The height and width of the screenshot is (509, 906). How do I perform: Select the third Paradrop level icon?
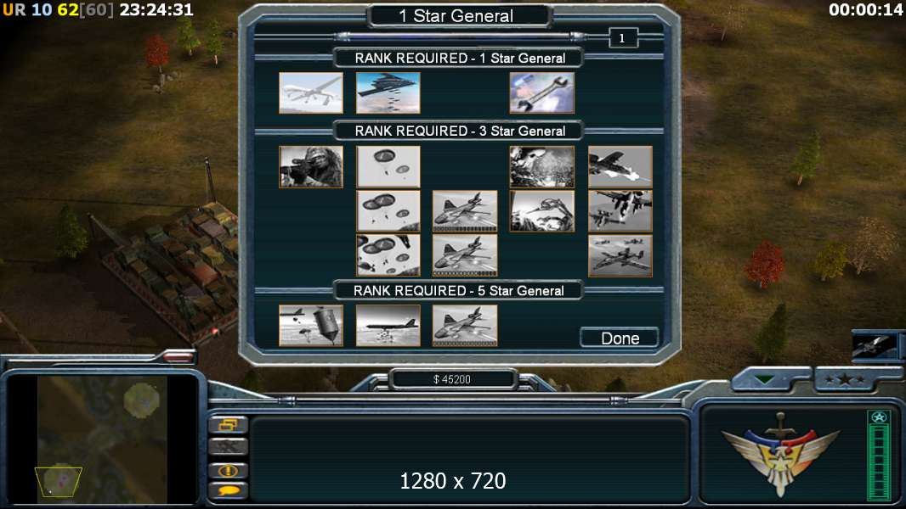(388, 255)
